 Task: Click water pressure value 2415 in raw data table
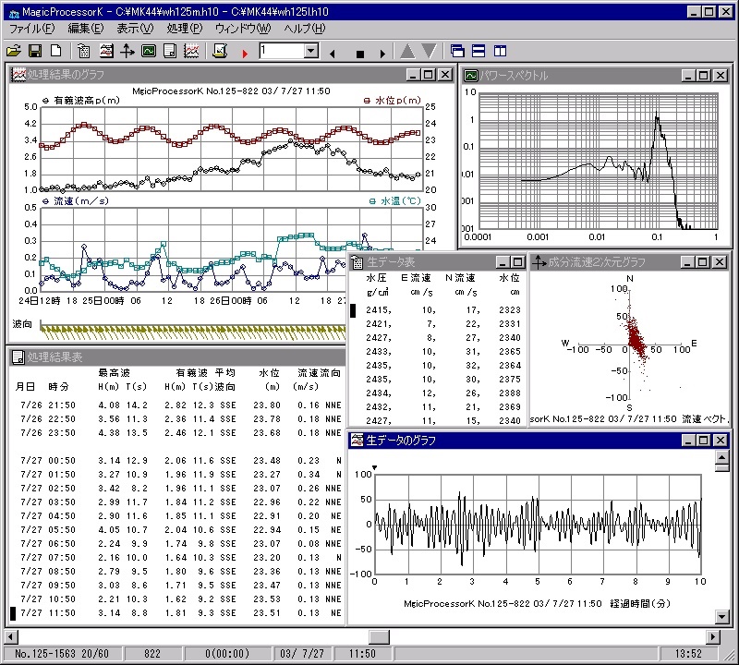[378, 310]
